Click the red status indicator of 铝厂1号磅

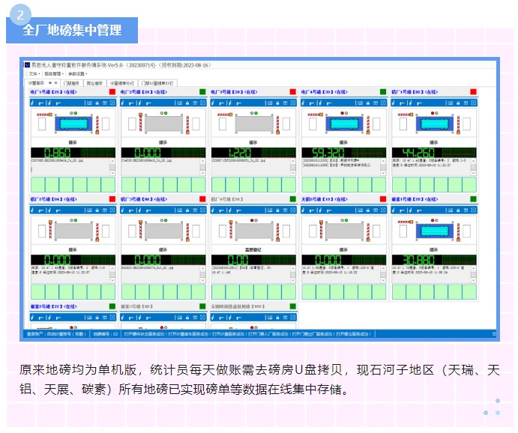pos(473,92)
